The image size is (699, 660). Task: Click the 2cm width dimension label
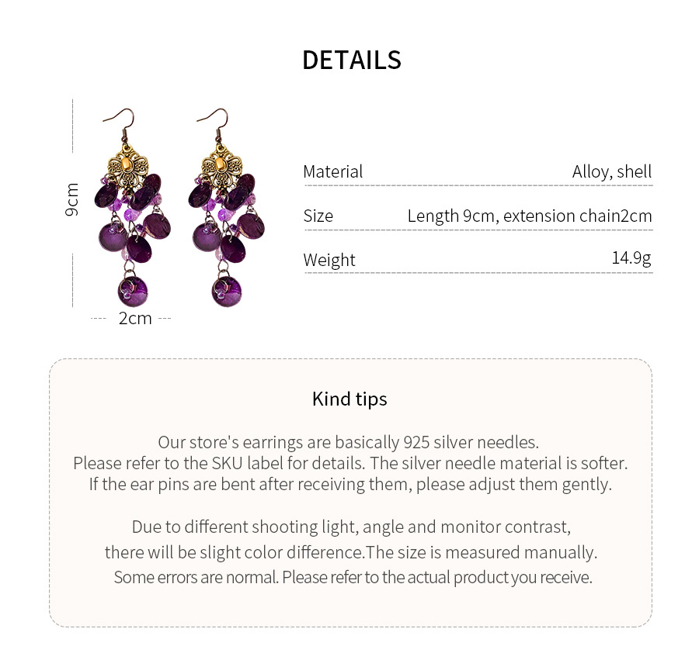coord(135,318)
